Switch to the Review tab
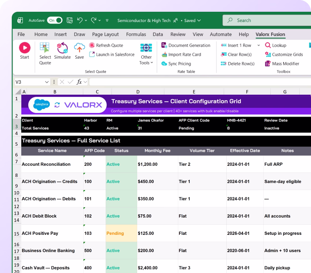The image size is (311, 273). pyautogui.click(x=178, y=34)
